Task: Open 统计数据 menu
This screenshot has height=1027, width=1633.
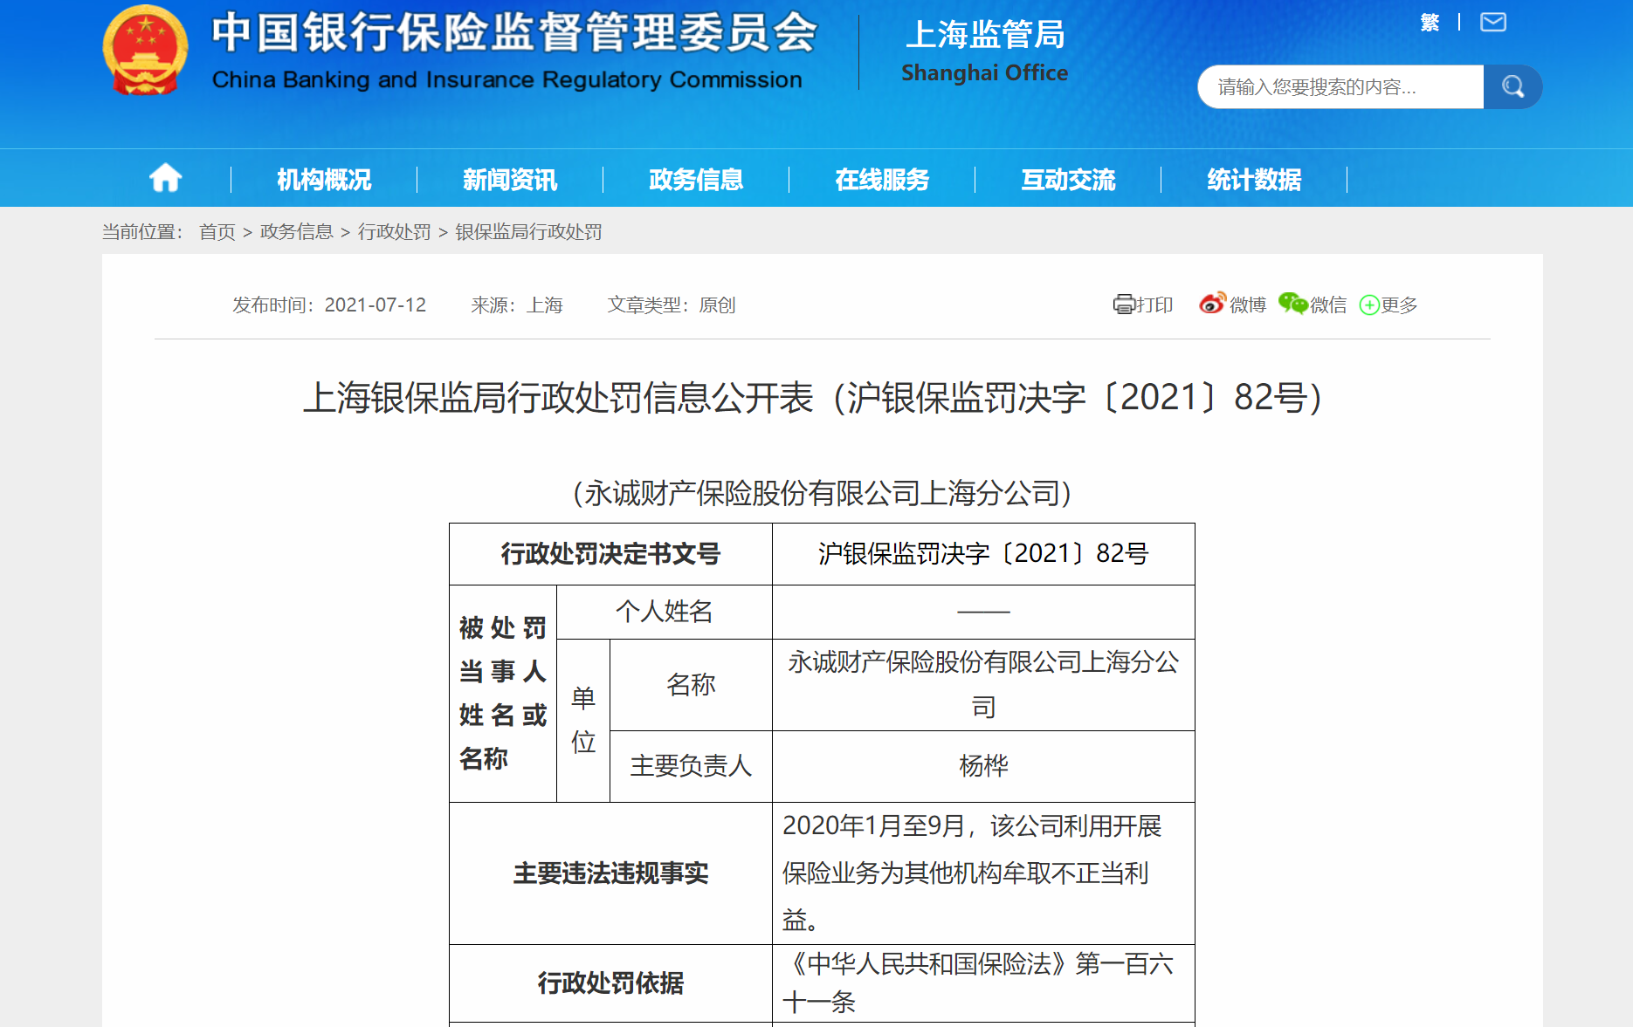Action: click(x=1254, y=180)
